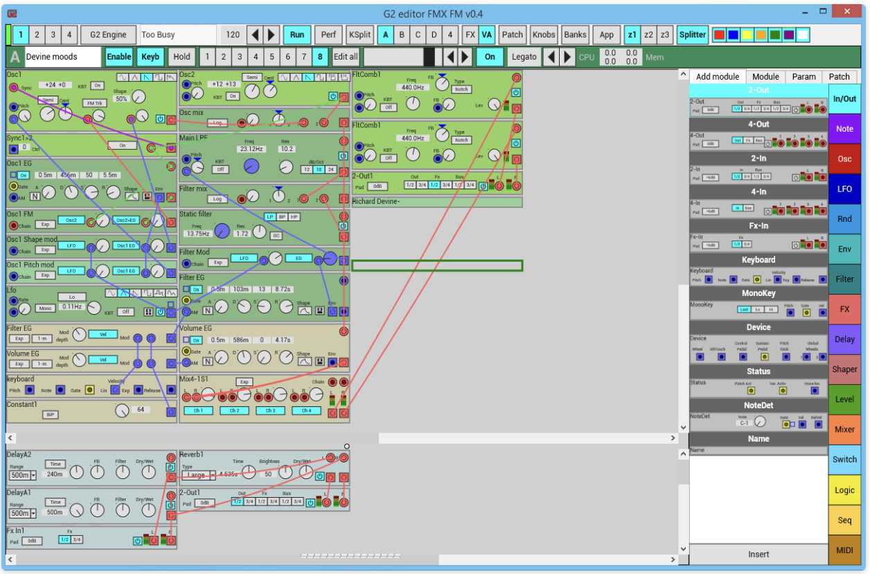Open Reverb1 Type Large dropdown
The width and height of the screenshot is (870, 574).
(x=212, y=476)
